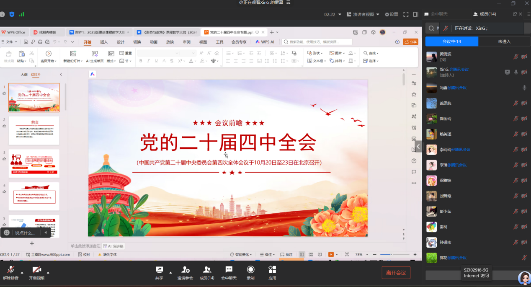Start recording with 录制 button

[x=250, y=273]
